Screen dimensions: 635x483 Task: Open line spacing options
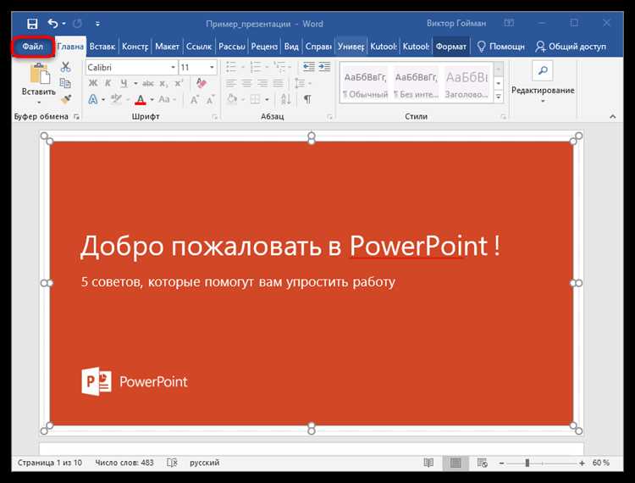300,84
